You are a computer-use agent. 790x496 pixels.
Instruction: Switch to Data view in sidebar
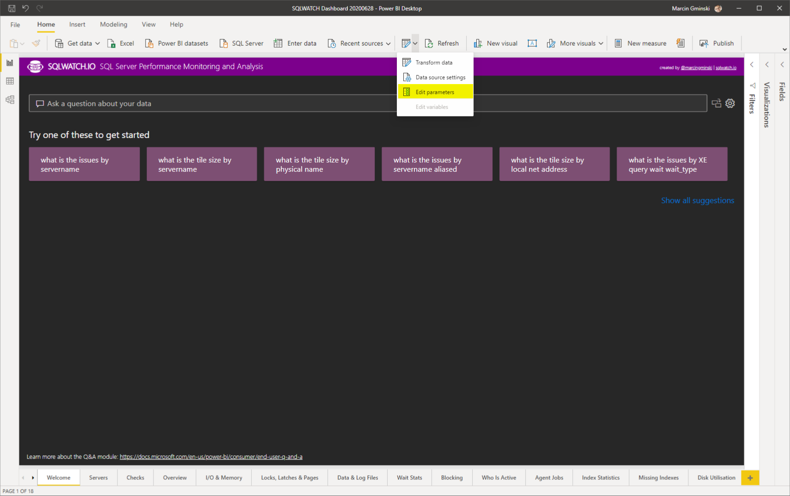point(10,81)
